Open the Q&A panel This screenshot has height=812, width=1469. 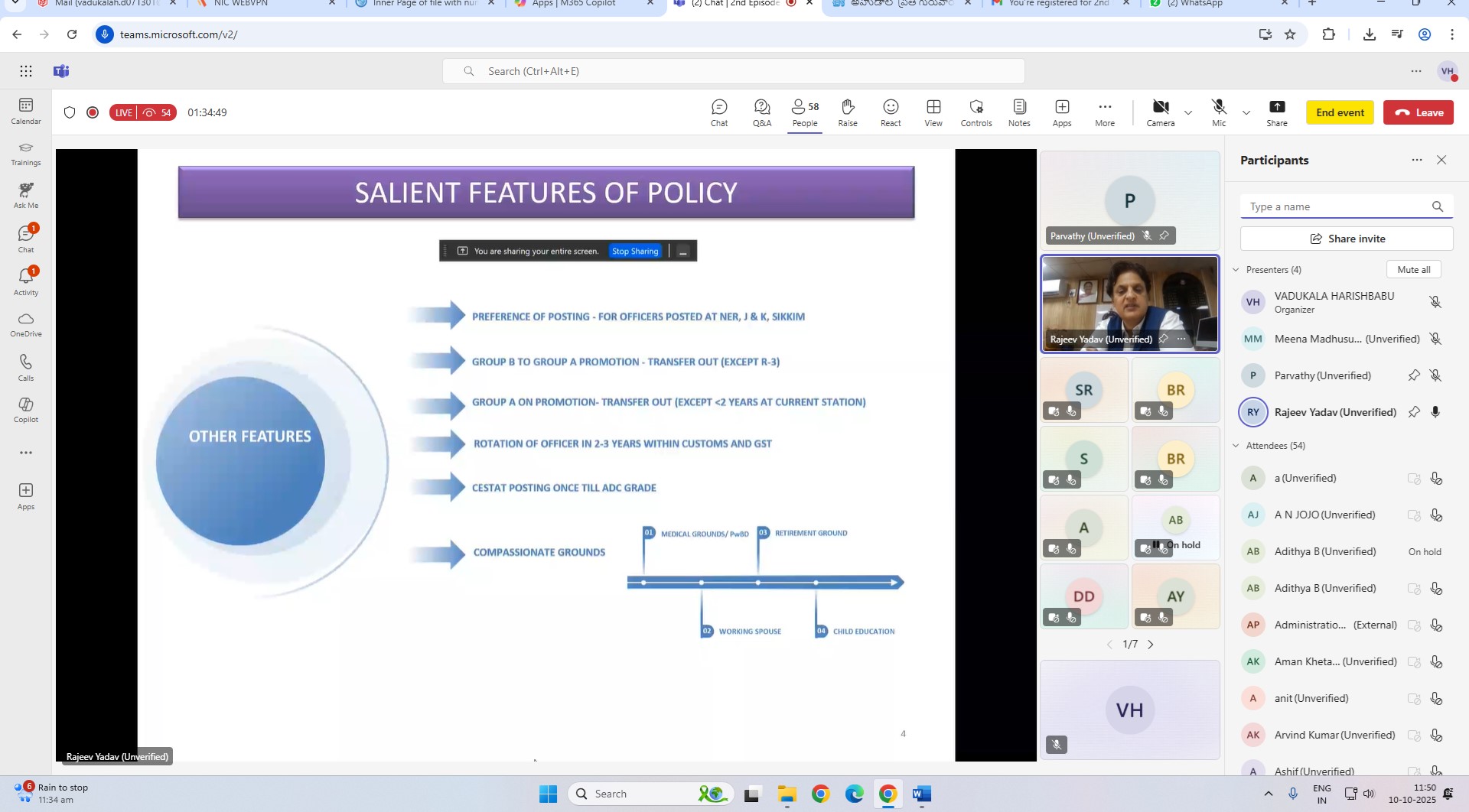click(x=761, y=112)
